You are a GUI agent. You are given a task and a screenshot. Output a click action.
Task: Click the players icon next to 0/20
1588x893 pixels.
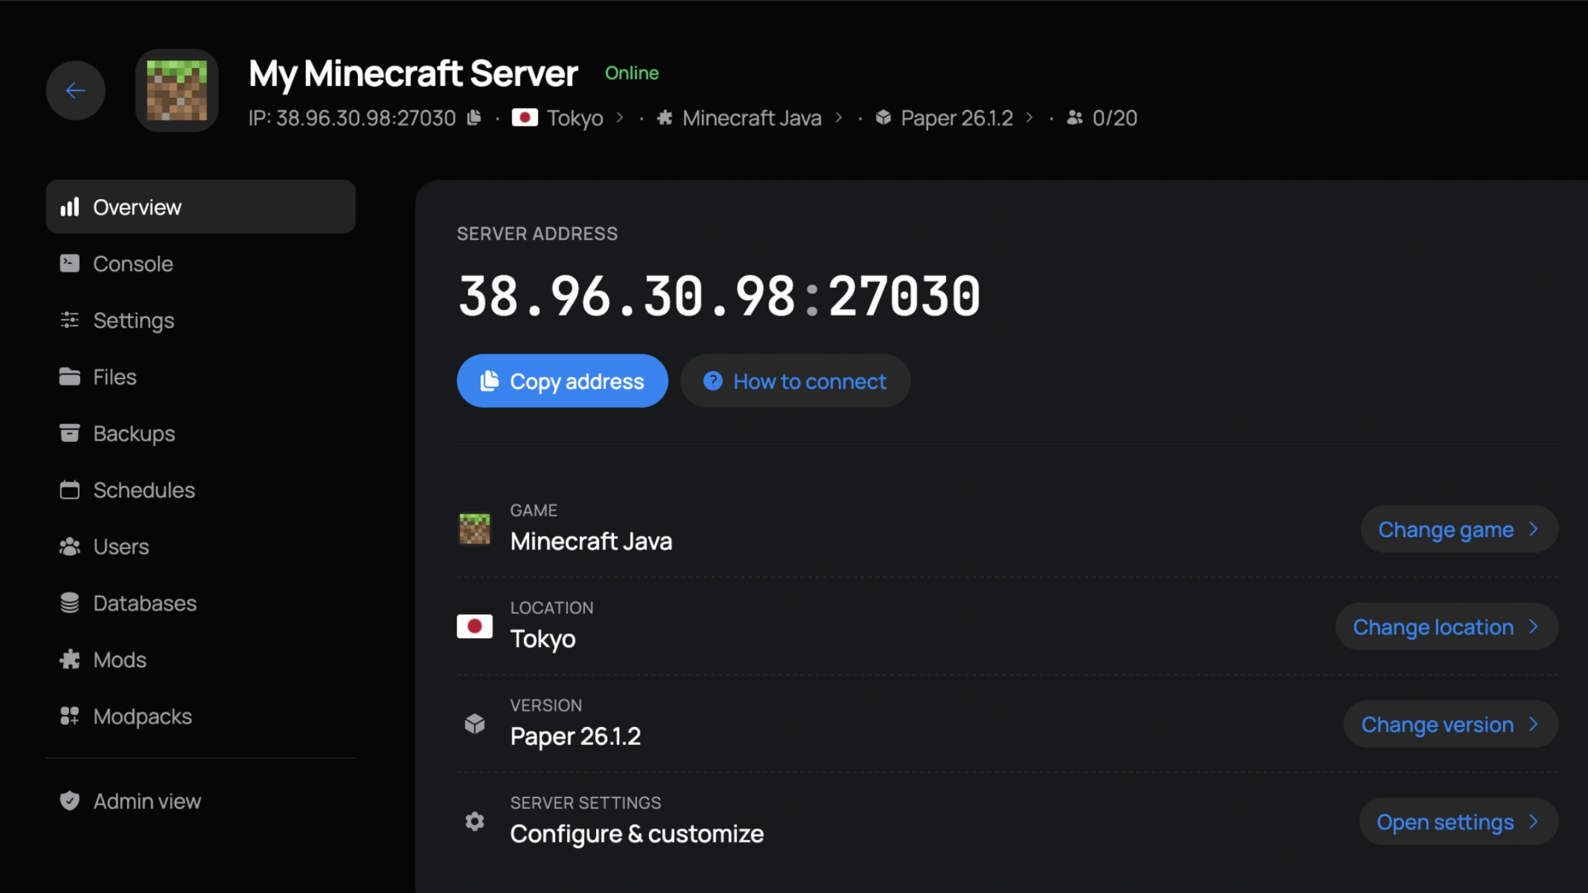tap(1074, 117)
